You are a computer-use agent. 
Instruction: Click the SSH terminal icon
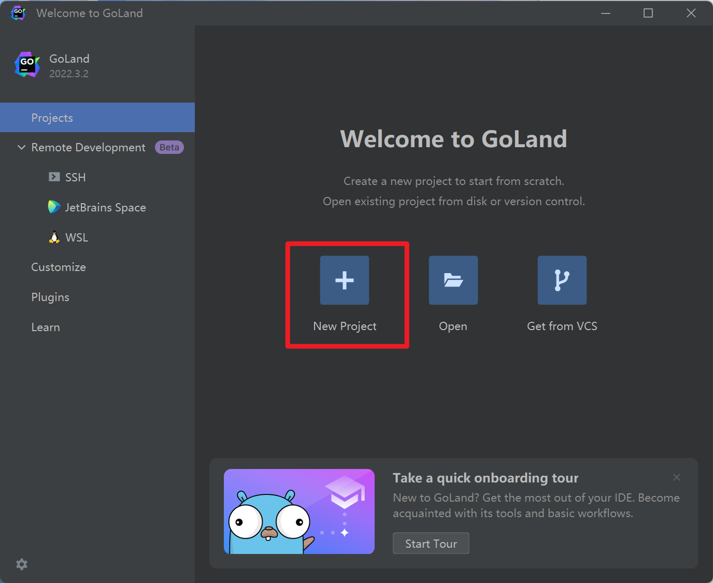point(54,177)
